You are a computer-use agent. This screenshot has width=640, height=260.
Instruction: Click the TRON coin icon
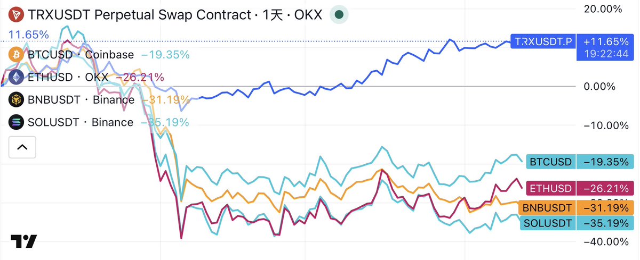[x=15, y=14]
